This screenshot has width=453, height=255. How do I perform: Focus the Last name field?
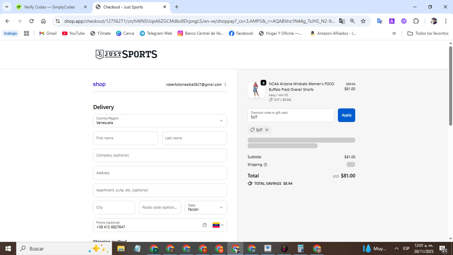click(x=194, y=138)
